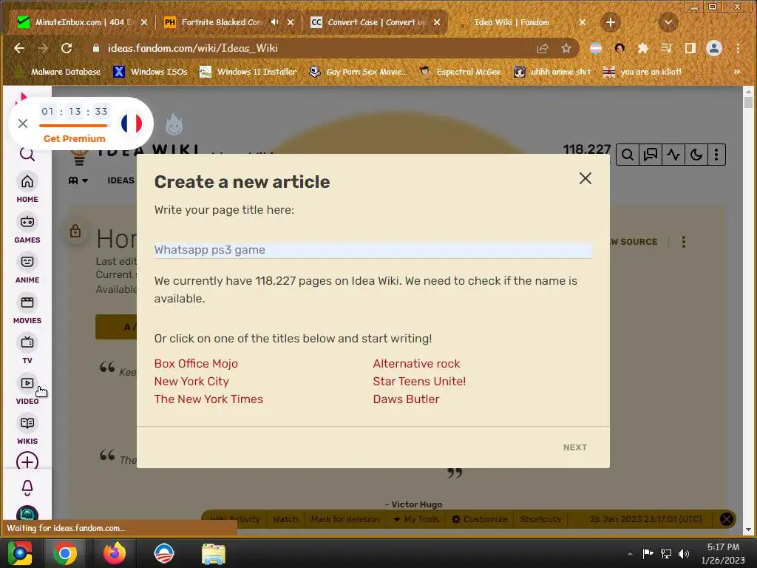Open MOVIES section in Fandom sidebar
Image resolution: width=757 pixels, height=568 pixels.
coord(27,309)
